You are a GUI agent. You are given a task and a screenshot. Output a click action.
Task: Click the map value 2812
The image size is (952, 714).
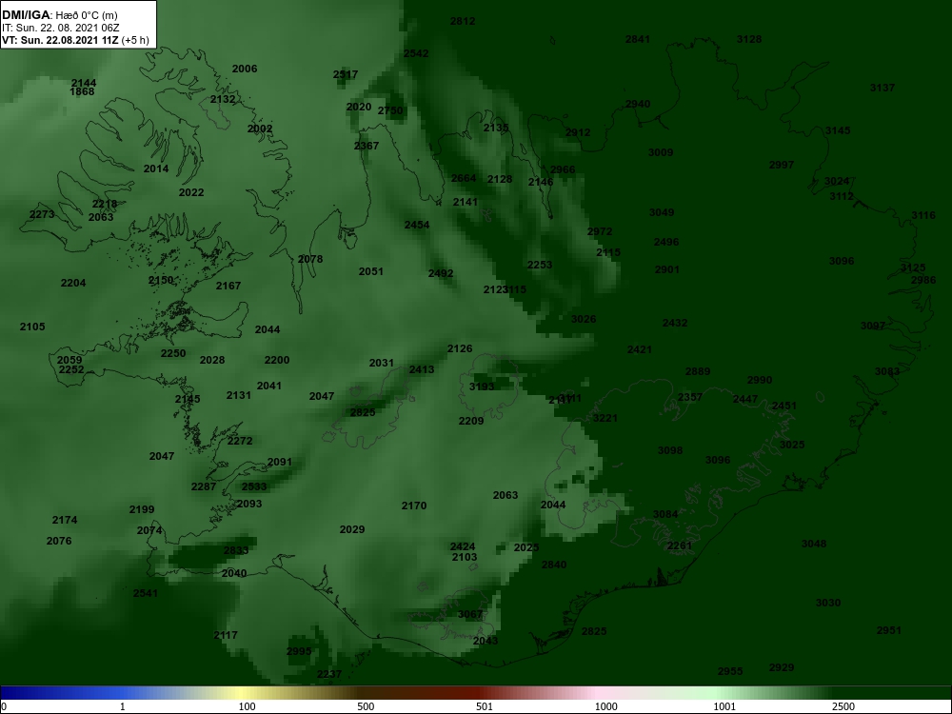click(x=463, y=21)
